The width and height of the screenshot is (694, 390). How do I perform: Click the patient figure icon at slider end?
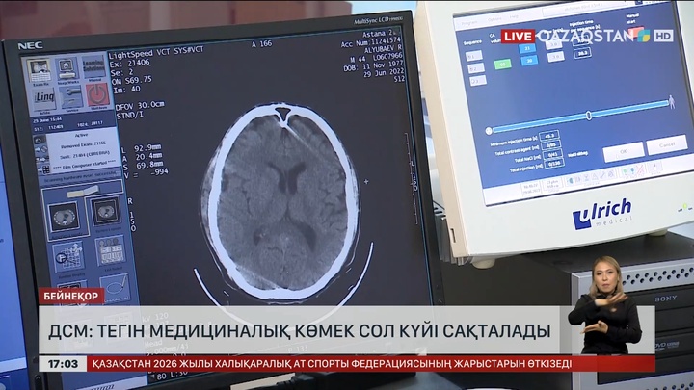672,102
